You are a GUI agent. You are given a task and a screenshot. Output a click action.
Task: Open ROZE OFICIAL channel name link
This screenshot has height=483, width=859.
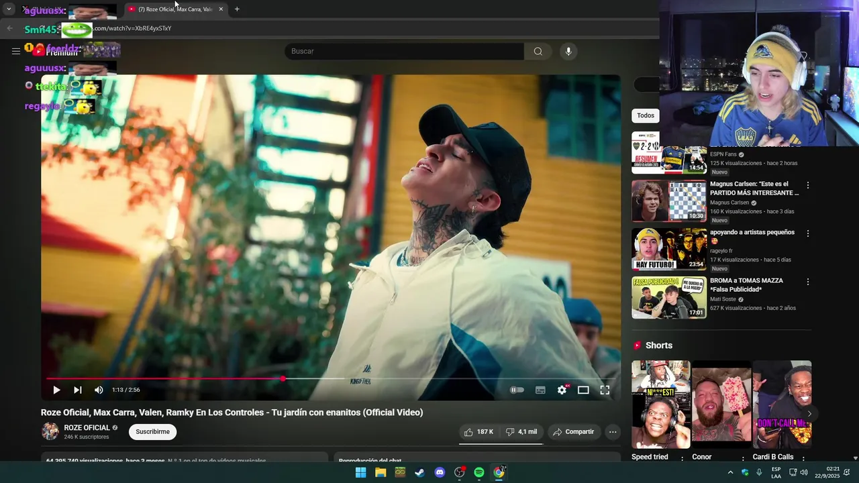pos(87,427)
